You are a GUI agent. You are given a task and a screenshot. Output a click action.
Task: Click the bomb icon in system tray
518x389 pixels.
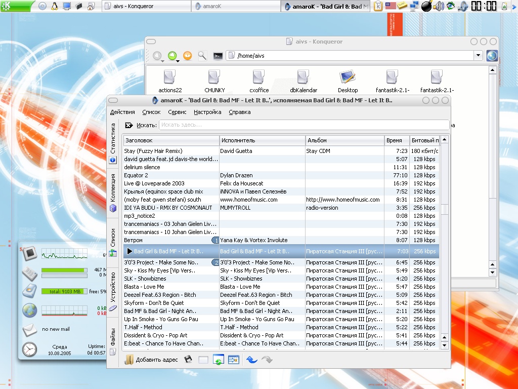click(x=426, y=6)
